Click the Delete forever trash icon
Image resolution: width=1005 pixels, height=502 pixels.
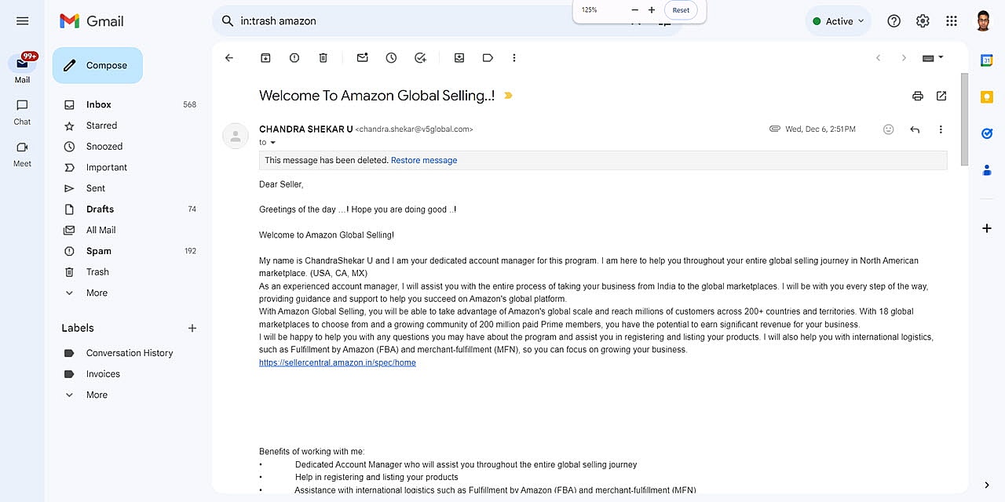pyautogui.click(x=323, y=58)
